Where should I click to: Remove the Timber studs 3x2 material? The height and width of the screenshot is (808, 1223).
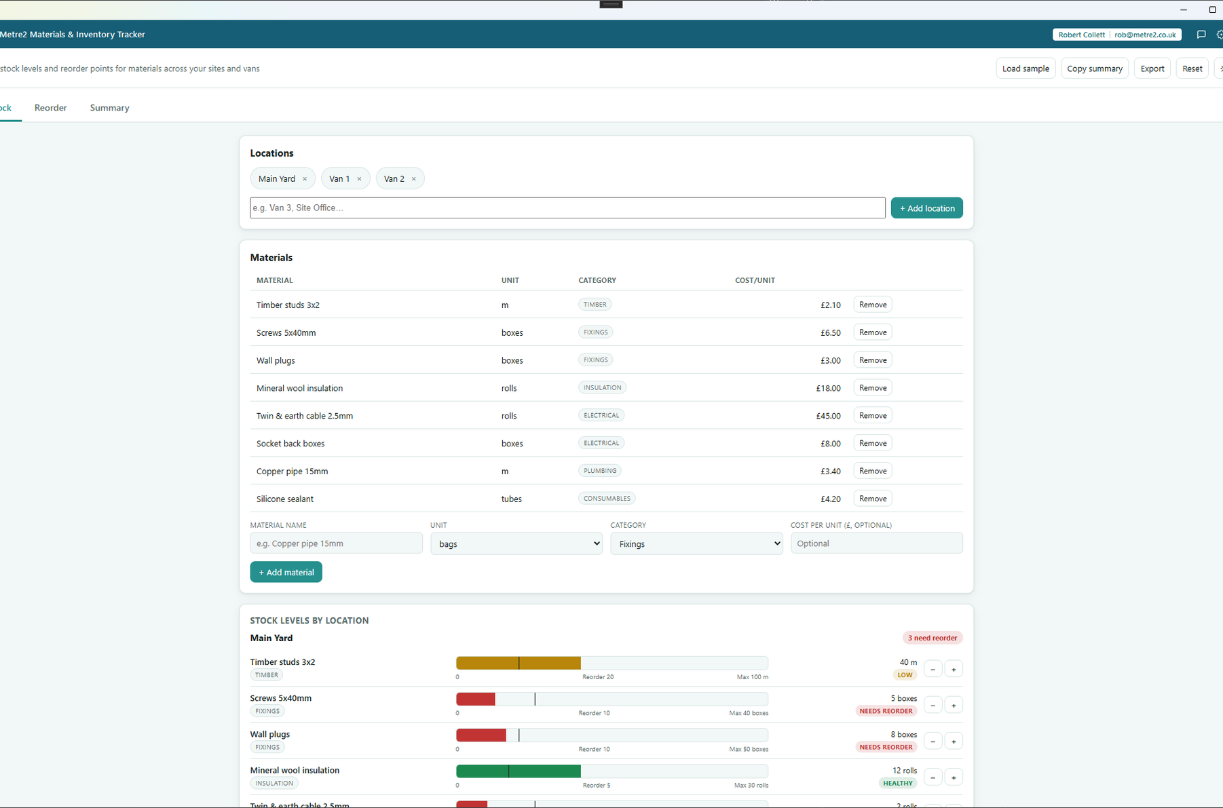point(873,305)
